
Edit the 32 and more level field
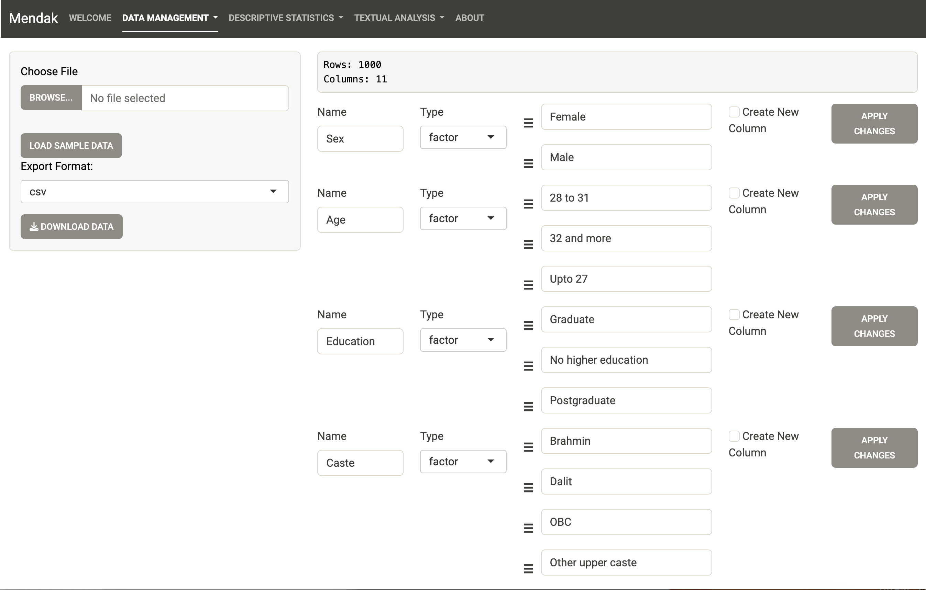(626, 238)
